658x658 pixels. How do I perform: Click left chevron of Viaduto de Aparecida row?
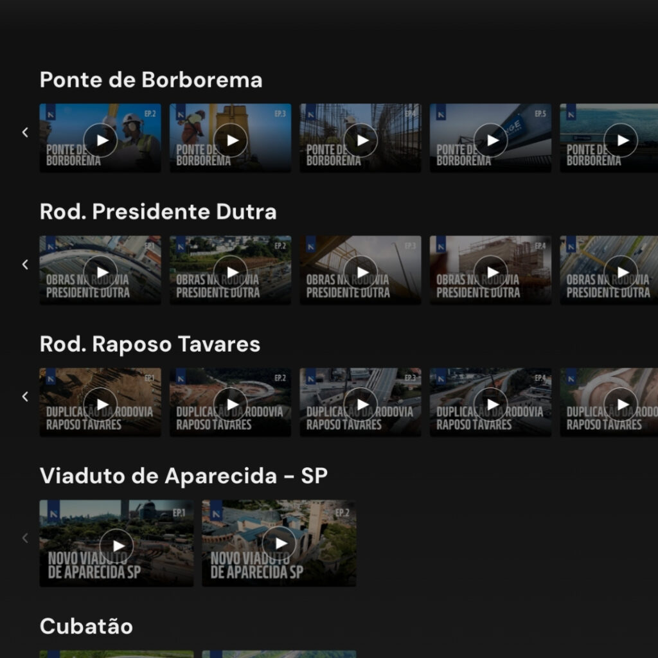click(x=25, y=538)
